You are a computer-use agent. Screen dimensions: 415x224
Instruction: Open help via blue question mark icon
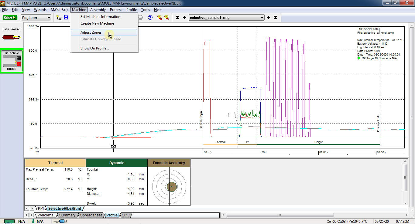[x=150, y=18]
